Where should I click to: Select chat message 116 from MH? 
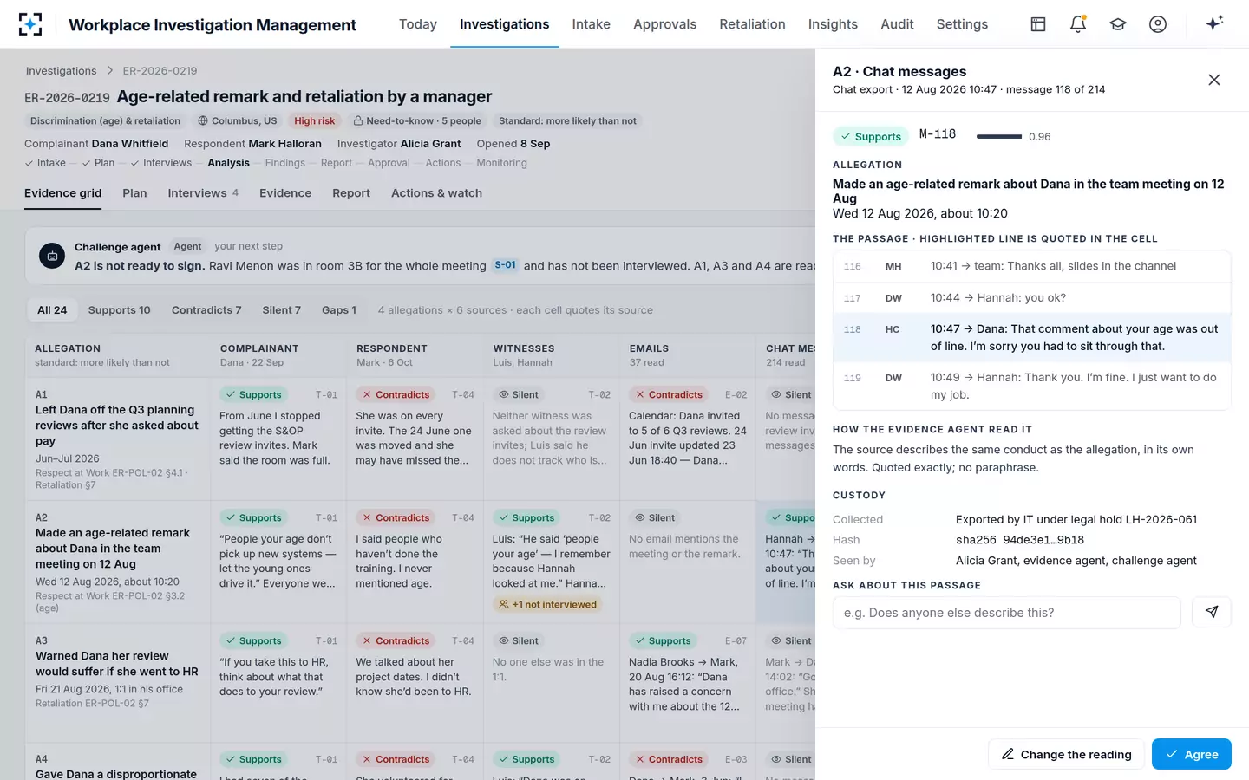click(x=1032, y=266)
